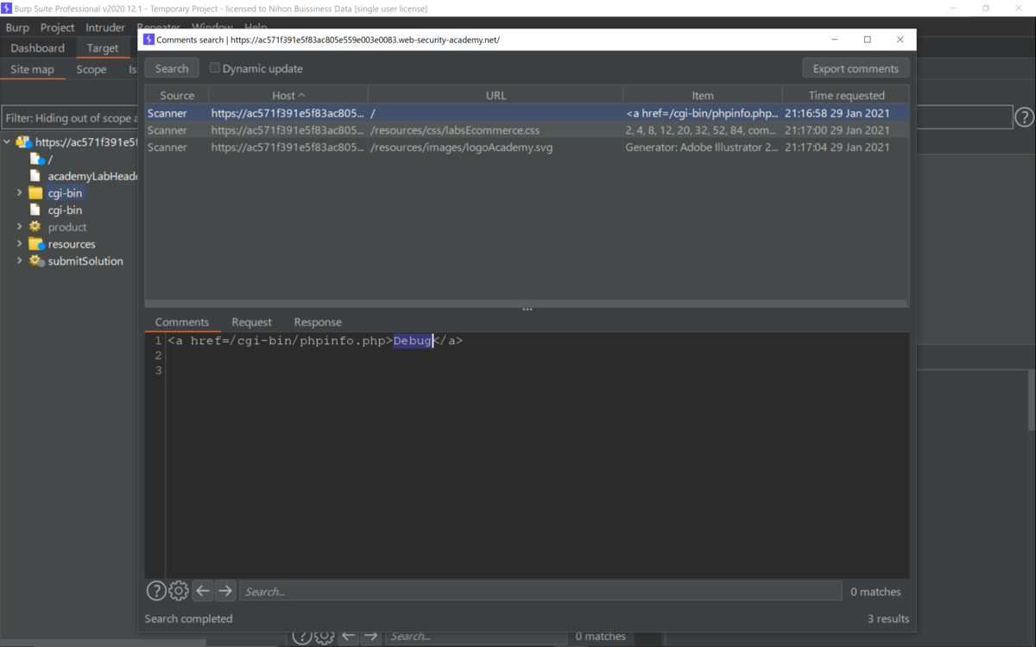This screenshot has height=647, width=1036.
Task: Select academyLabHeader in site map tree
Action: (x=93, y=176)
